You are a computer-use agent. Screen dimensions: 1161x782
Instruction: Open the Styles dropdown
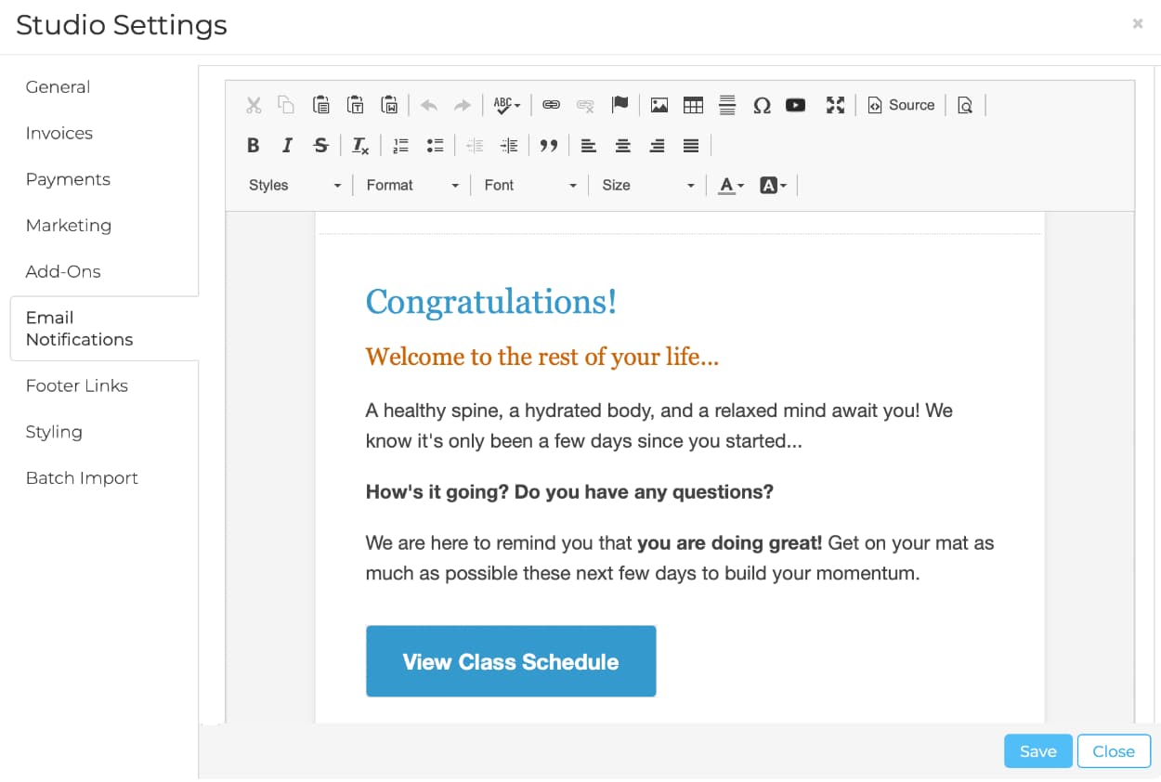click(294, 185)
